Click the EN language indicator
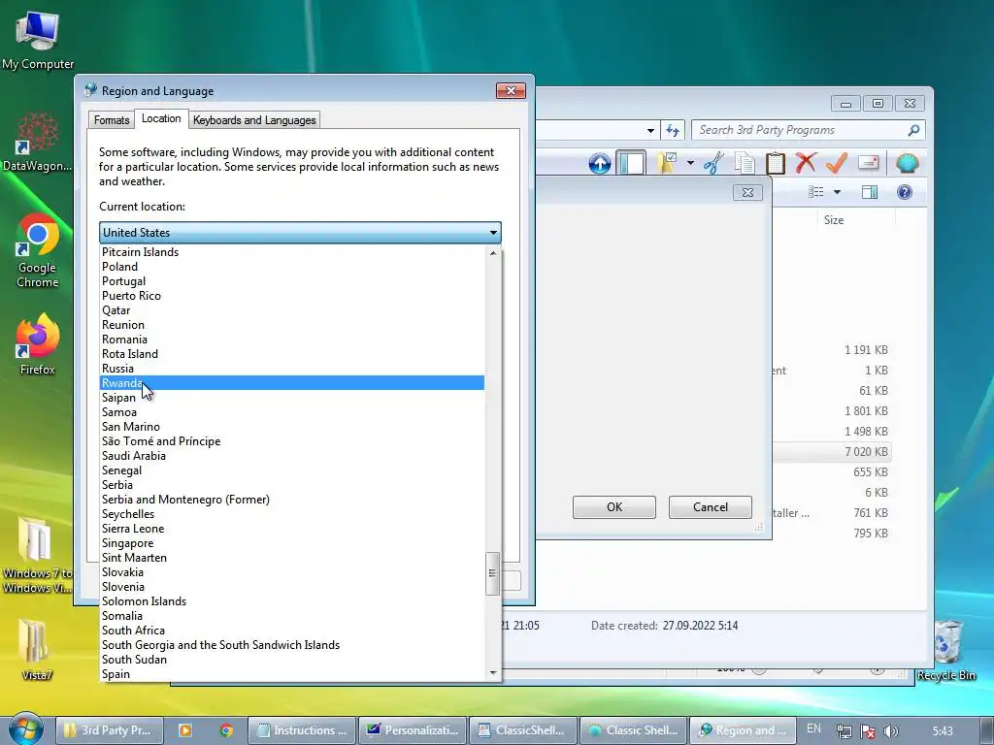 [x=813, y=729]
